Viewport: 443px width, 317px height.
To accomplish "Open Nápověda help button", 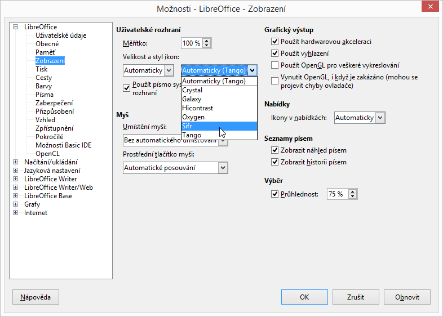I will pyautogui.click(x=36, y=297).
